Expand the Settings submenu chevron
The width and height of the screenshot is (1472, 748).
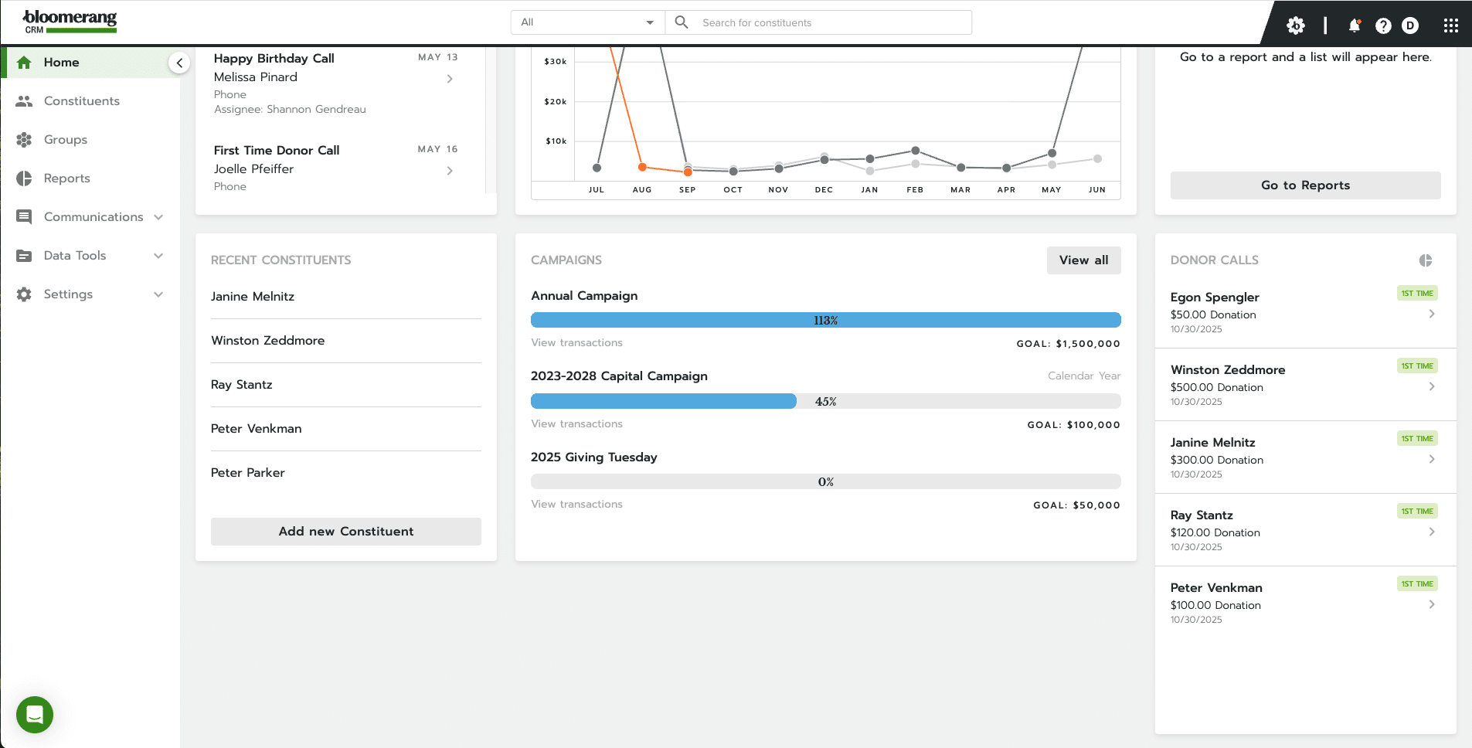[158, 294]
